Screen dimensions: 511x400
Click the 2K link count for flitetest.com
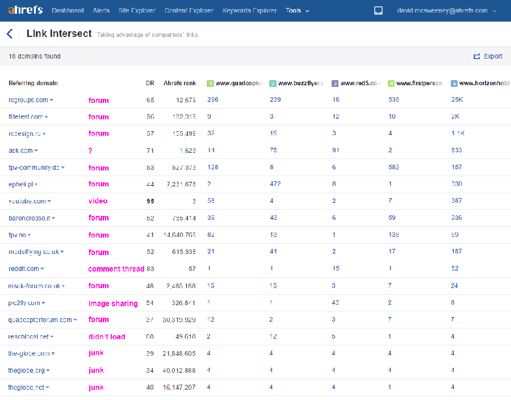click(x=455, y=116)
